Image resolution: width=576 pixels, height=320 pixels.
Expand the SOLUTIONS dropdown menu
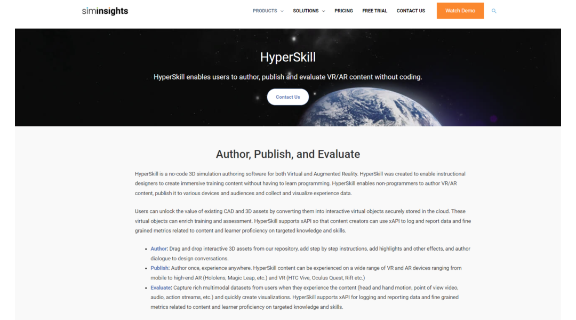pos(305,11)
